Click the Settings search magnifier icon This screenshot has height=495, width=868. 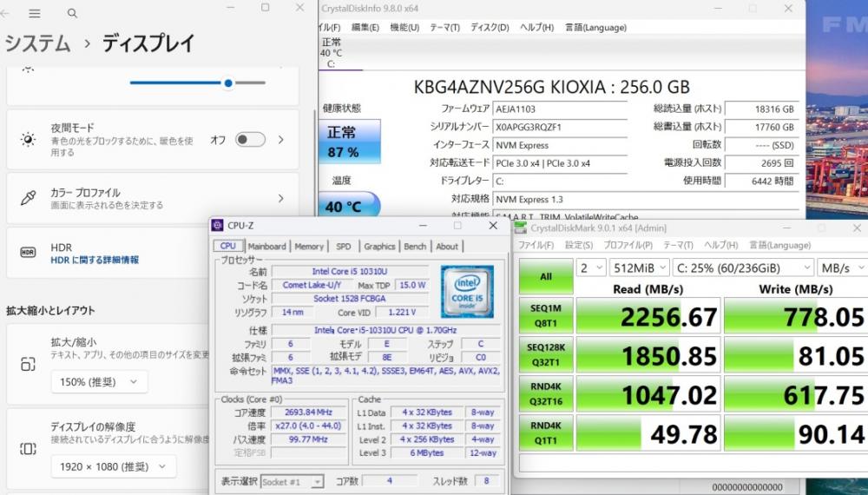coord(72,13)
